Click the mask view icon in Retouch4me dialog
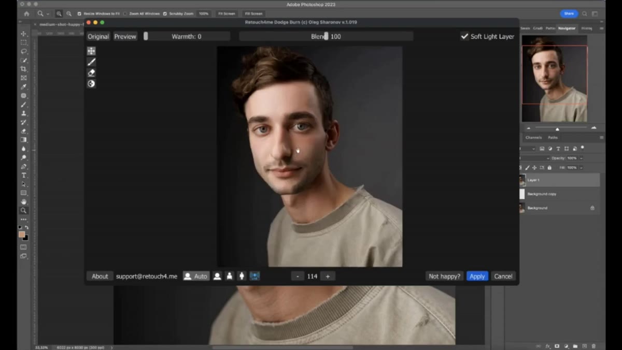 coord(91,83)
